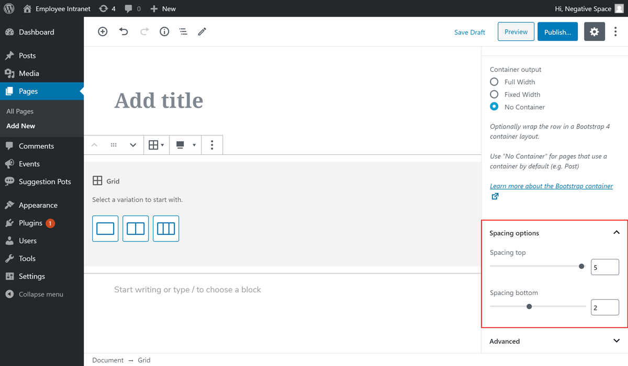Open the settings gear panel
The width and height of the screenshot is (628, 366).
click(594, 32)
